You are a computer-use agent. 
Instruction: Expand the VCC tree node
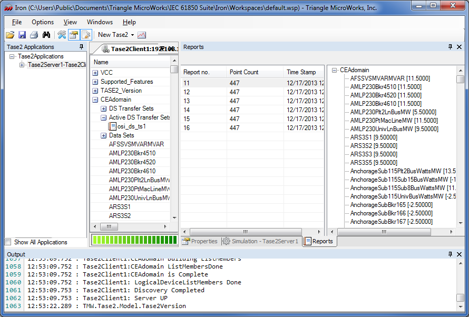point(95,72)
